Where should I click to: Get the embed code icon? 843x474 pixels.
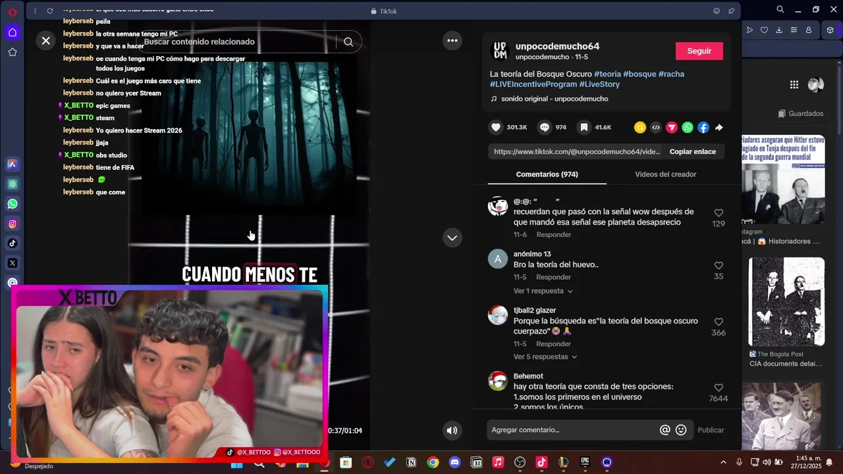[x=656, y=128]
